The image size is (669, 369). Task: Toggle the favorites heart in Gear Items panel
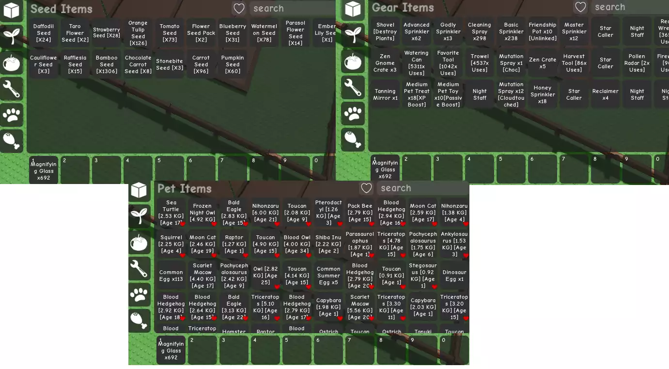tap(580, 7)
